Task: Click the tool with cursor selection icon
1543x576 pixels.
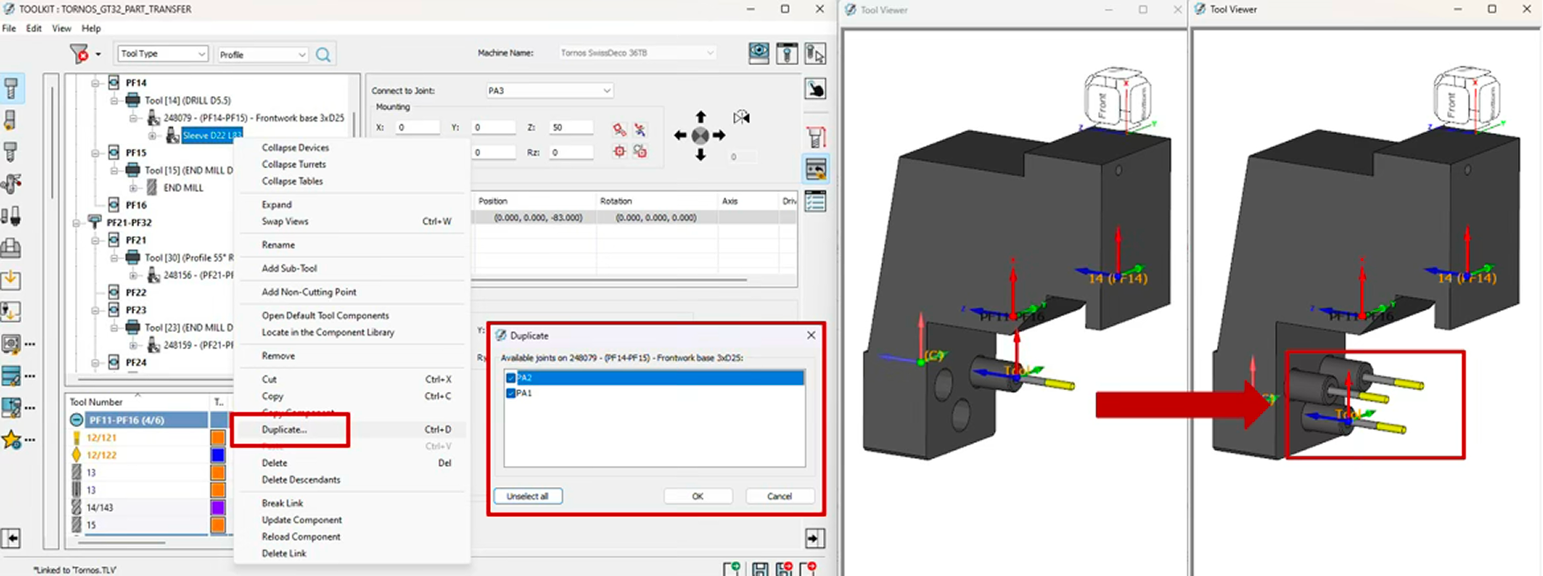Action: pos(815,53)
